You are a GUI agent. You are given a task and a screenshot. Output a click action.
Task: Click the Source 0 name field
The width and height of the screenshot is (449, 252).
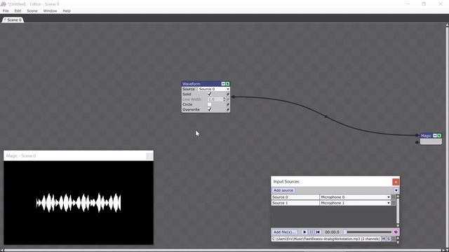[x=295, y=197]
